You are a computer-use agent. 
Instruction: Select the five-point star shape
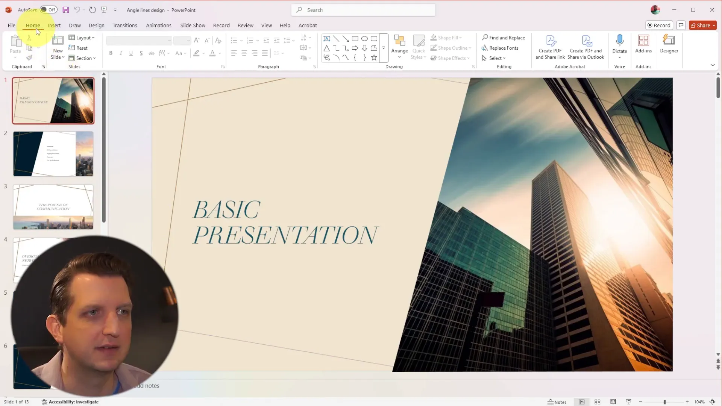click(x=374, y=58)
